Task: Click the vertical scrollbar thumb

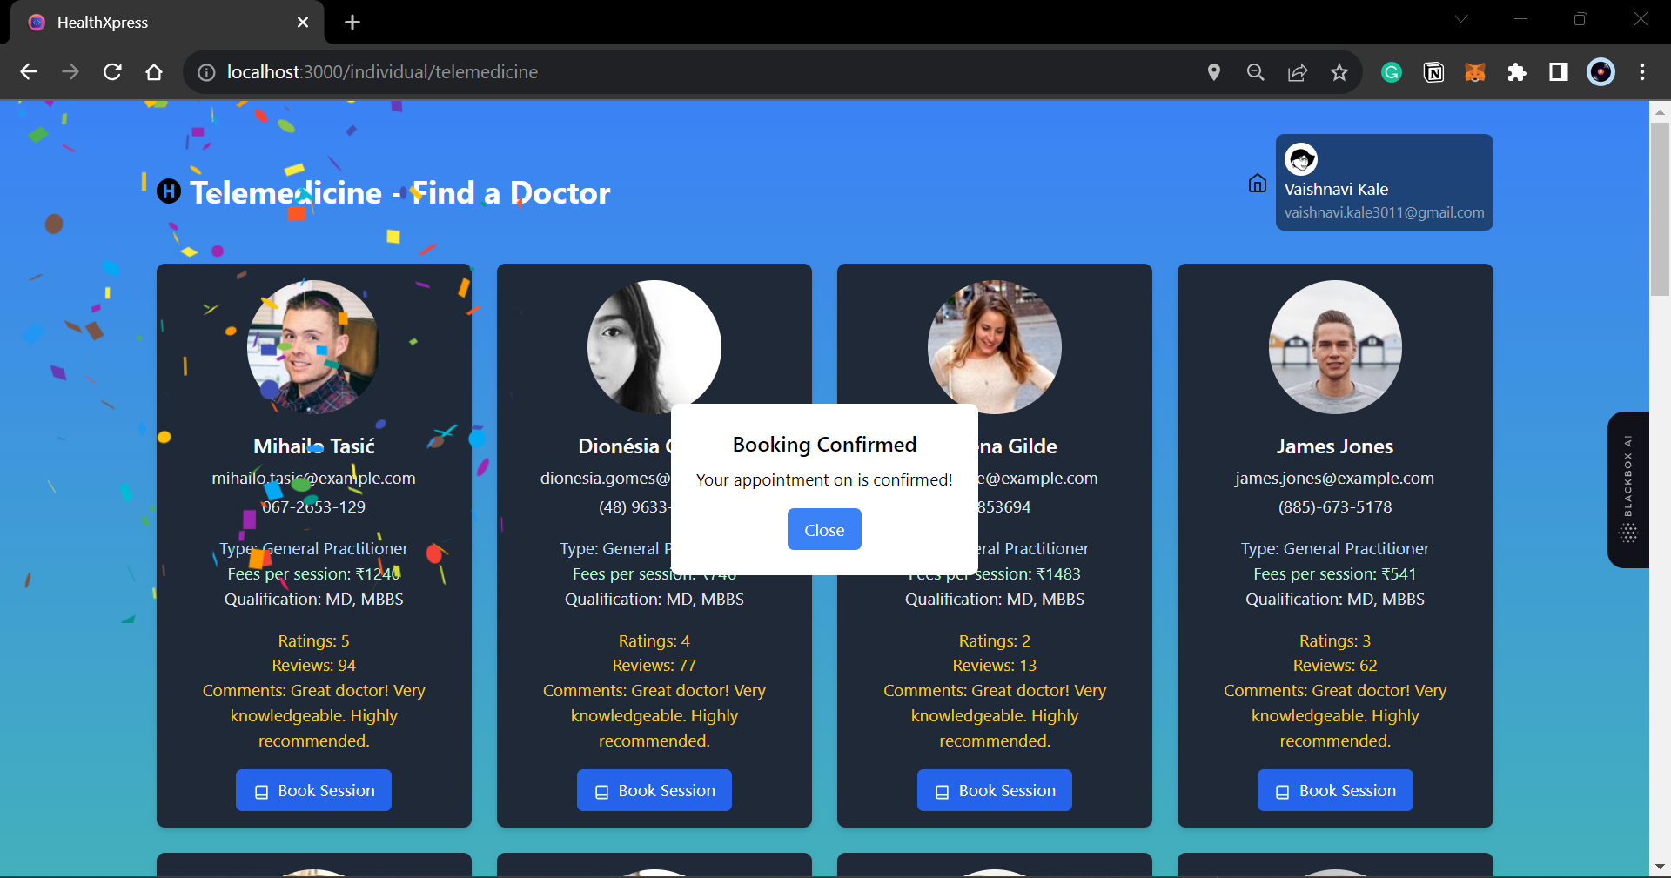Action: tap(1660, 209)
